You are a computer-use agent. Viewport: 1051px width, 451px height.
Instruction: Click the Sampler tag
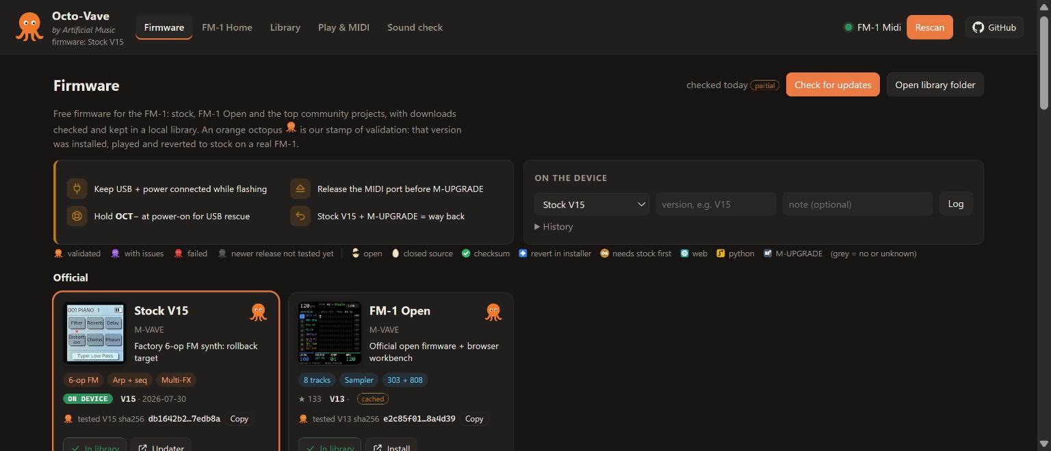pyautogui.click(x=359, y=380)
